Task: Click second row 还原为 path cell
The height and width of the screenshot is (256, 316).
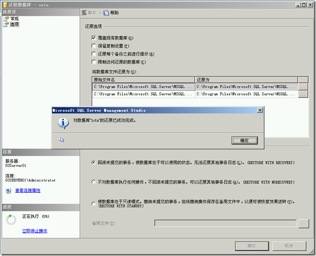Action: click(x=246, y=94)
